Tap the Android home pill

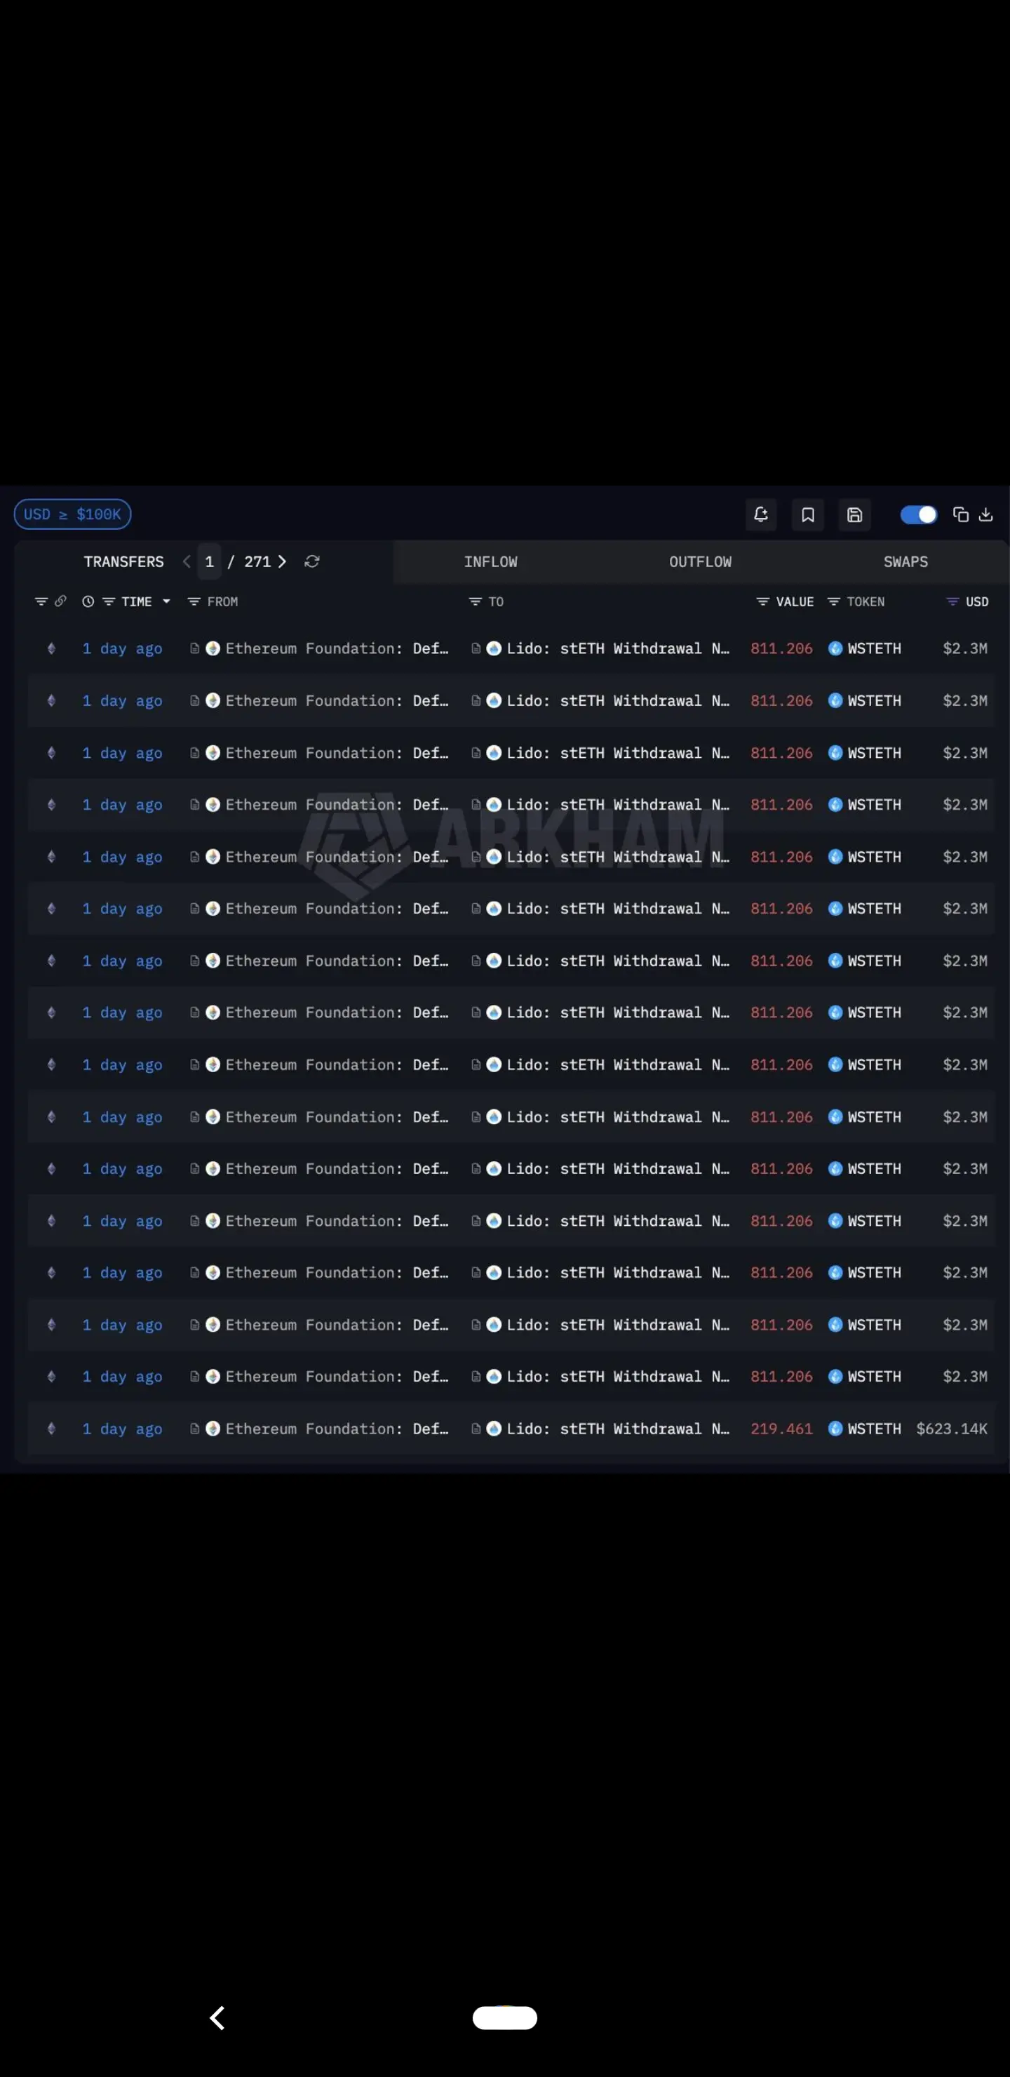pos(504,2017)
